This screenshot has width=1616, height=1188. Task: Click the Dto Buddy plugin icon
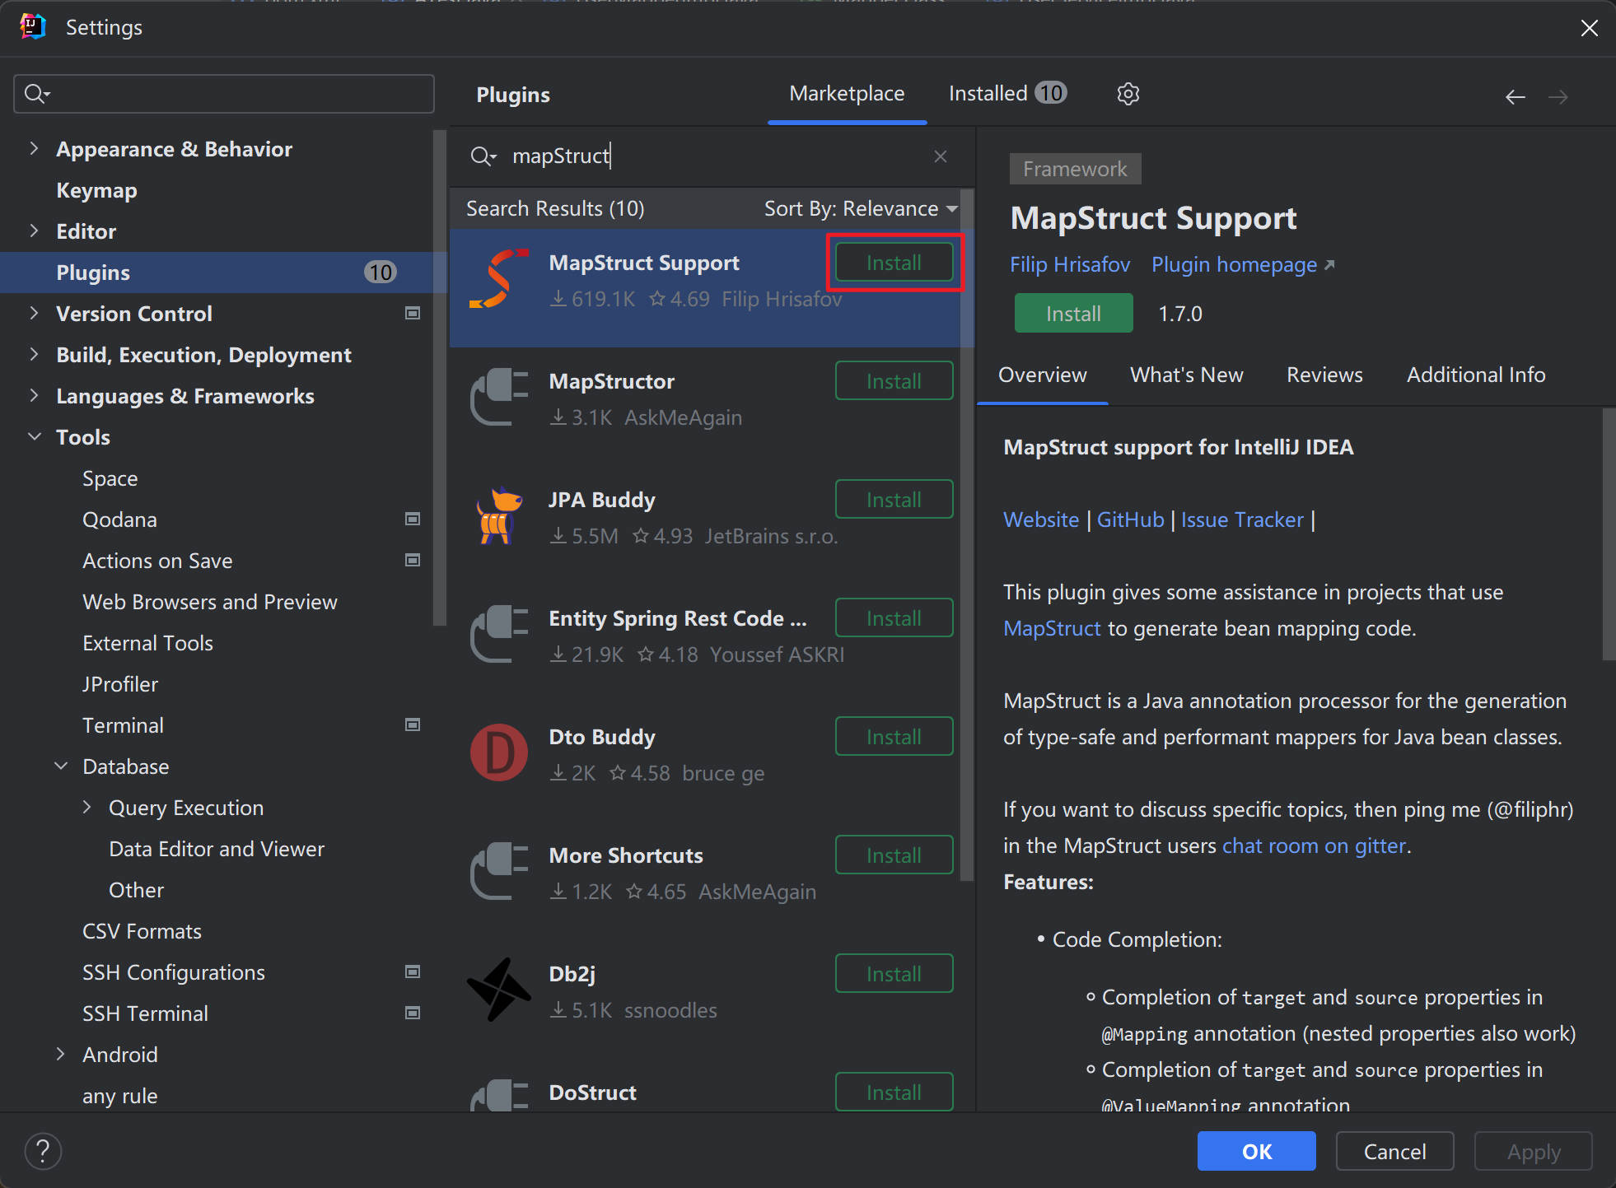pyautogui.click(x=499, y=753)
